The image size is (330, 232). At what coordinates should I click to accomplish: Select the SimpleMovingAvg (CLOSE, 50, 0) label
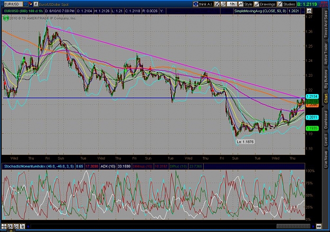260,11
